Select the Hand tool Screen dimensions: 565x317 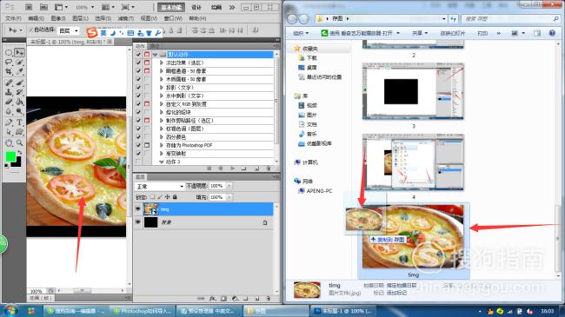click(9, 143)
